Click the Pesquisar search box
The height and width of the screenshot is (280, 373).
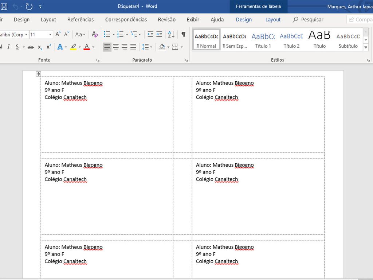click(x=308, y=20)
